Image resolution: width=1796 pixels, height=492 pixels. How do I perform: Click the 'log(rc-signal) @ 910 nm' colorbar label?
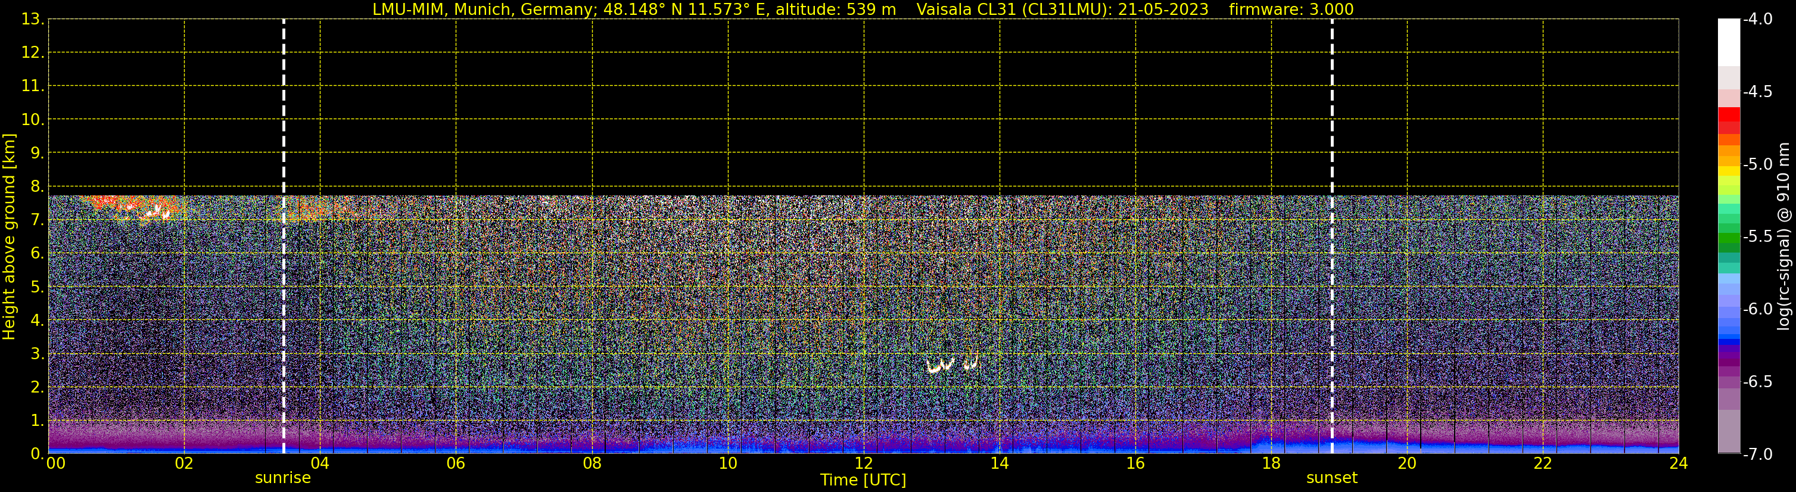pos(1784,236)
